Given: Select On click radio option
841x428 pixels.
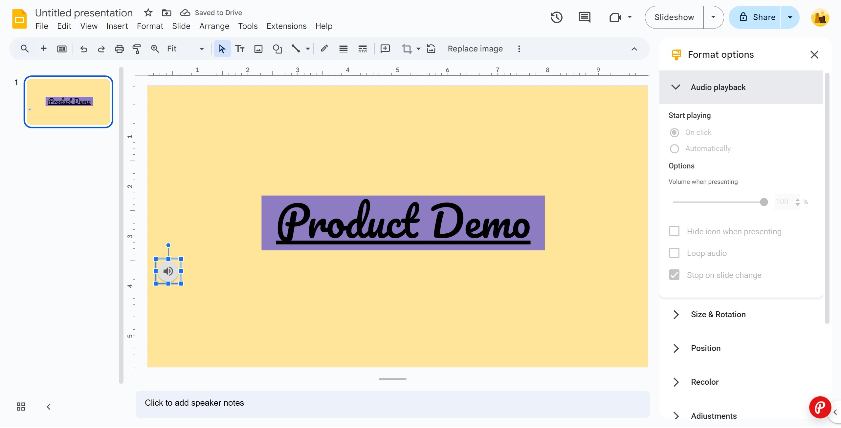Looking at the screenshot, I should click(x=674, y=132).
